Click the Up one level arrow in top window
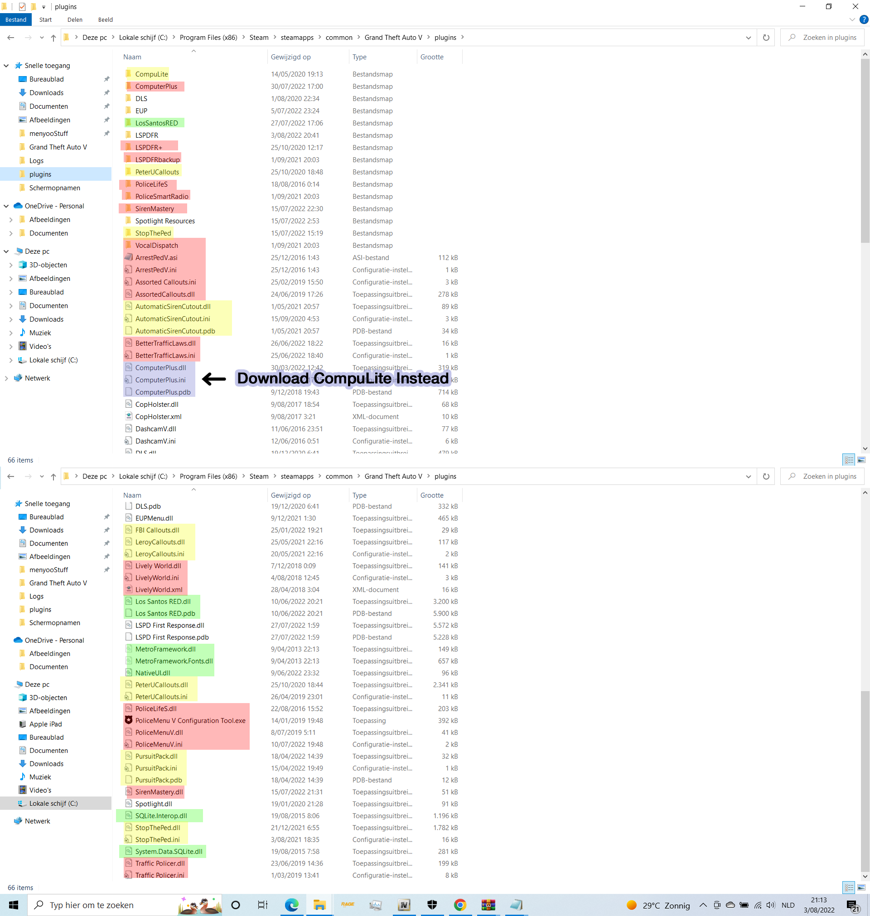870x916 pixels. coord(53,38)
